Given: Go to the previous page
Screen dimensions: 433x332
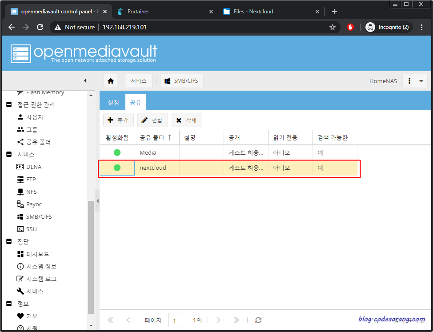Looking at the screenshot, I should click(128, 320).
